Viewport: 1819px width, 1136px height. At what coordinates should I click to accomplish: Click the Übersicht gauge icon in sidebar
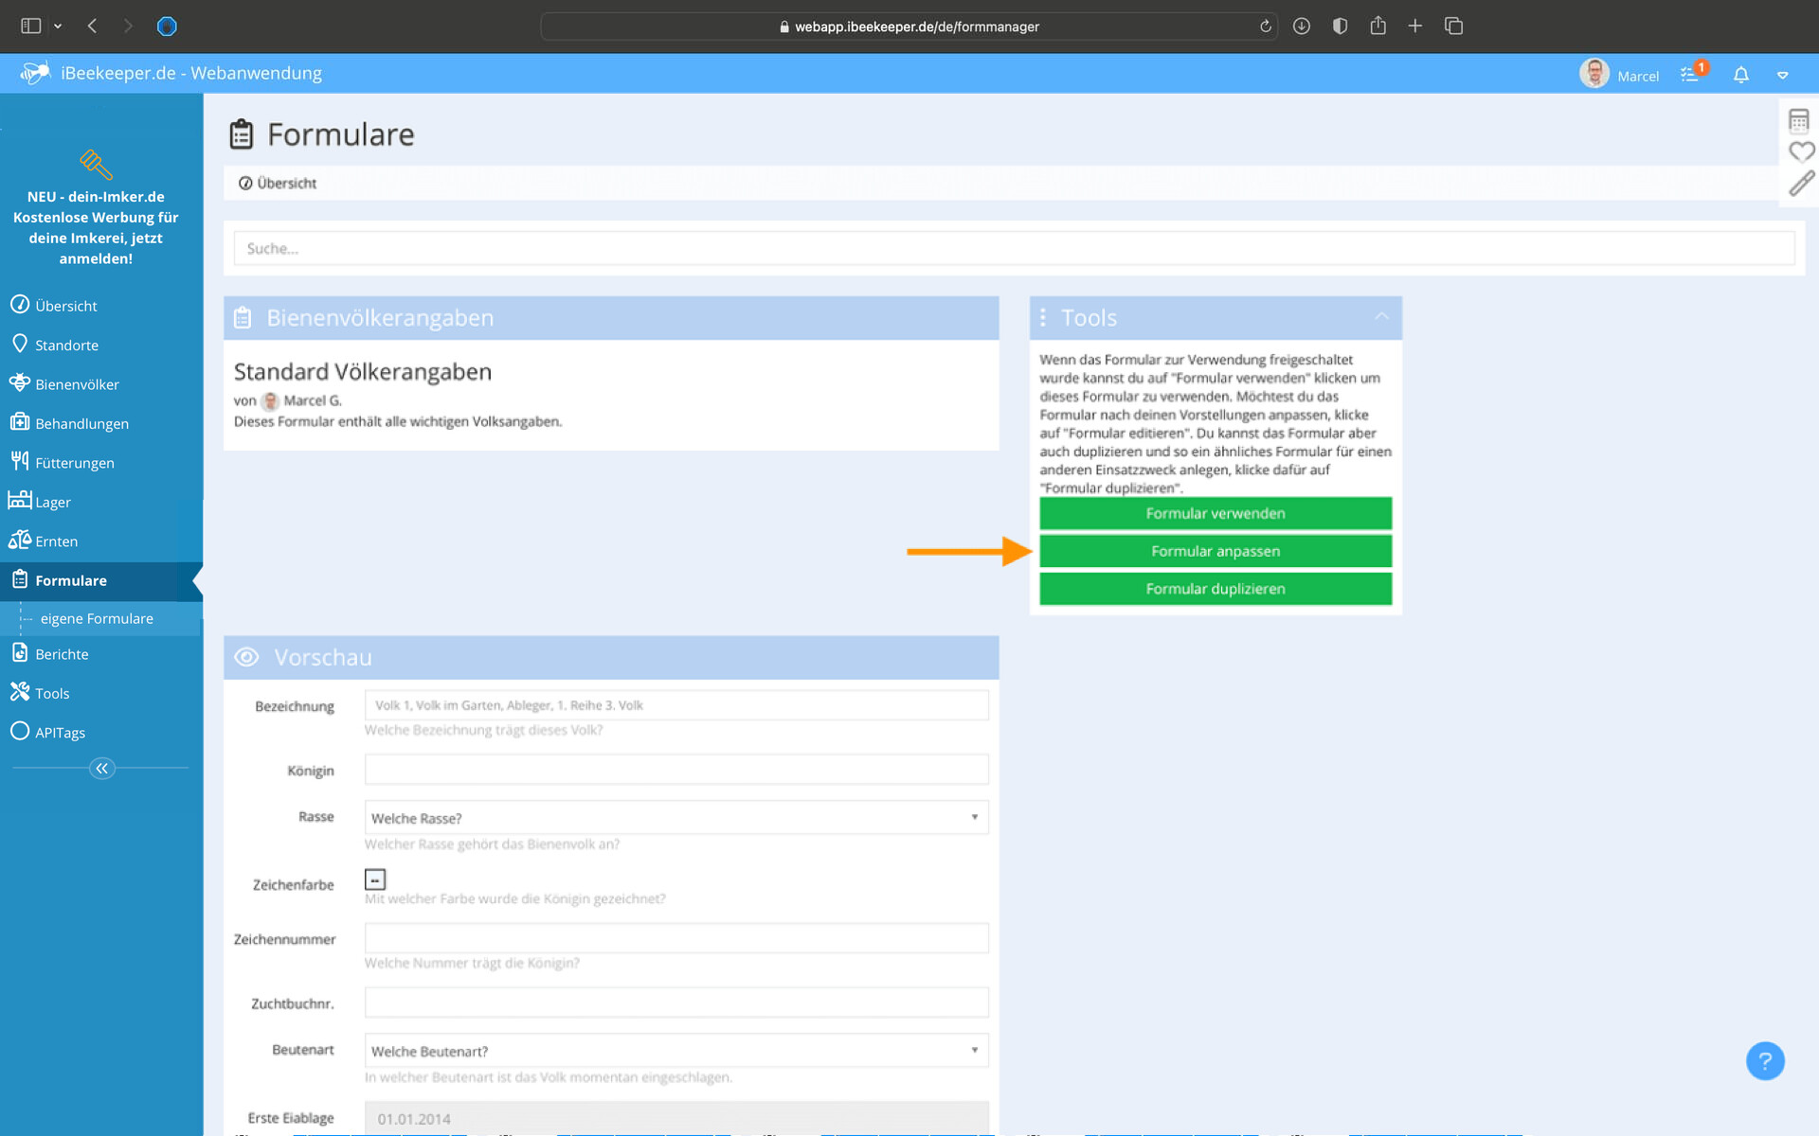pyautogui.click(x=20, y=305)
